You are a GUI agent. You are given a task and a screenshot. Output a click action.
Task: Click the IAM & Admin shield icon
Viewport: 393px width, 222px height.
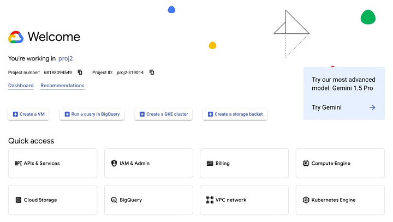[x=114, y=163]
